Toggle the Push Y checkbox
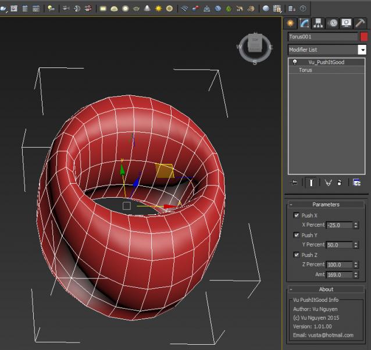 [x=297, y=235]
